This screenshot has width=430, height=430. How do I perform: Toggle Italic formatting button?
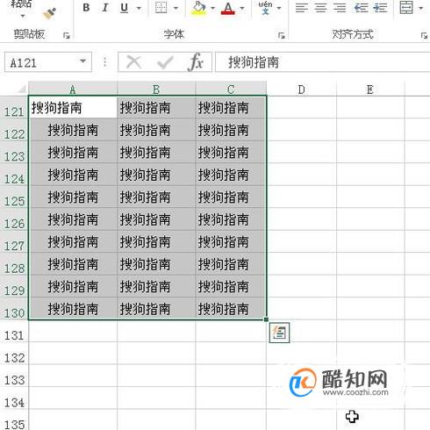pos(105,8)
